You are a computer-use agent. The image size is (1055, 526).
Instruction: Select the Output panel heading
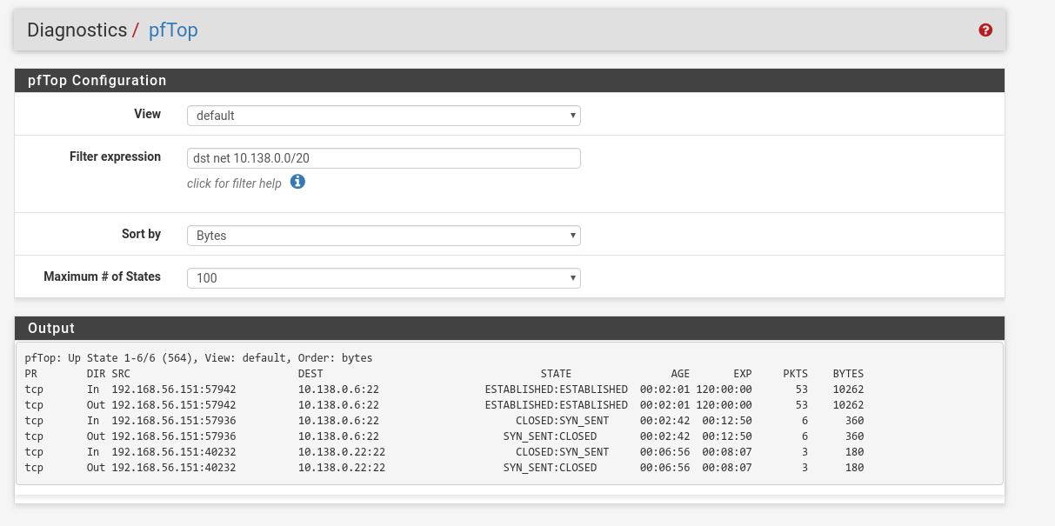click(51, 328)
